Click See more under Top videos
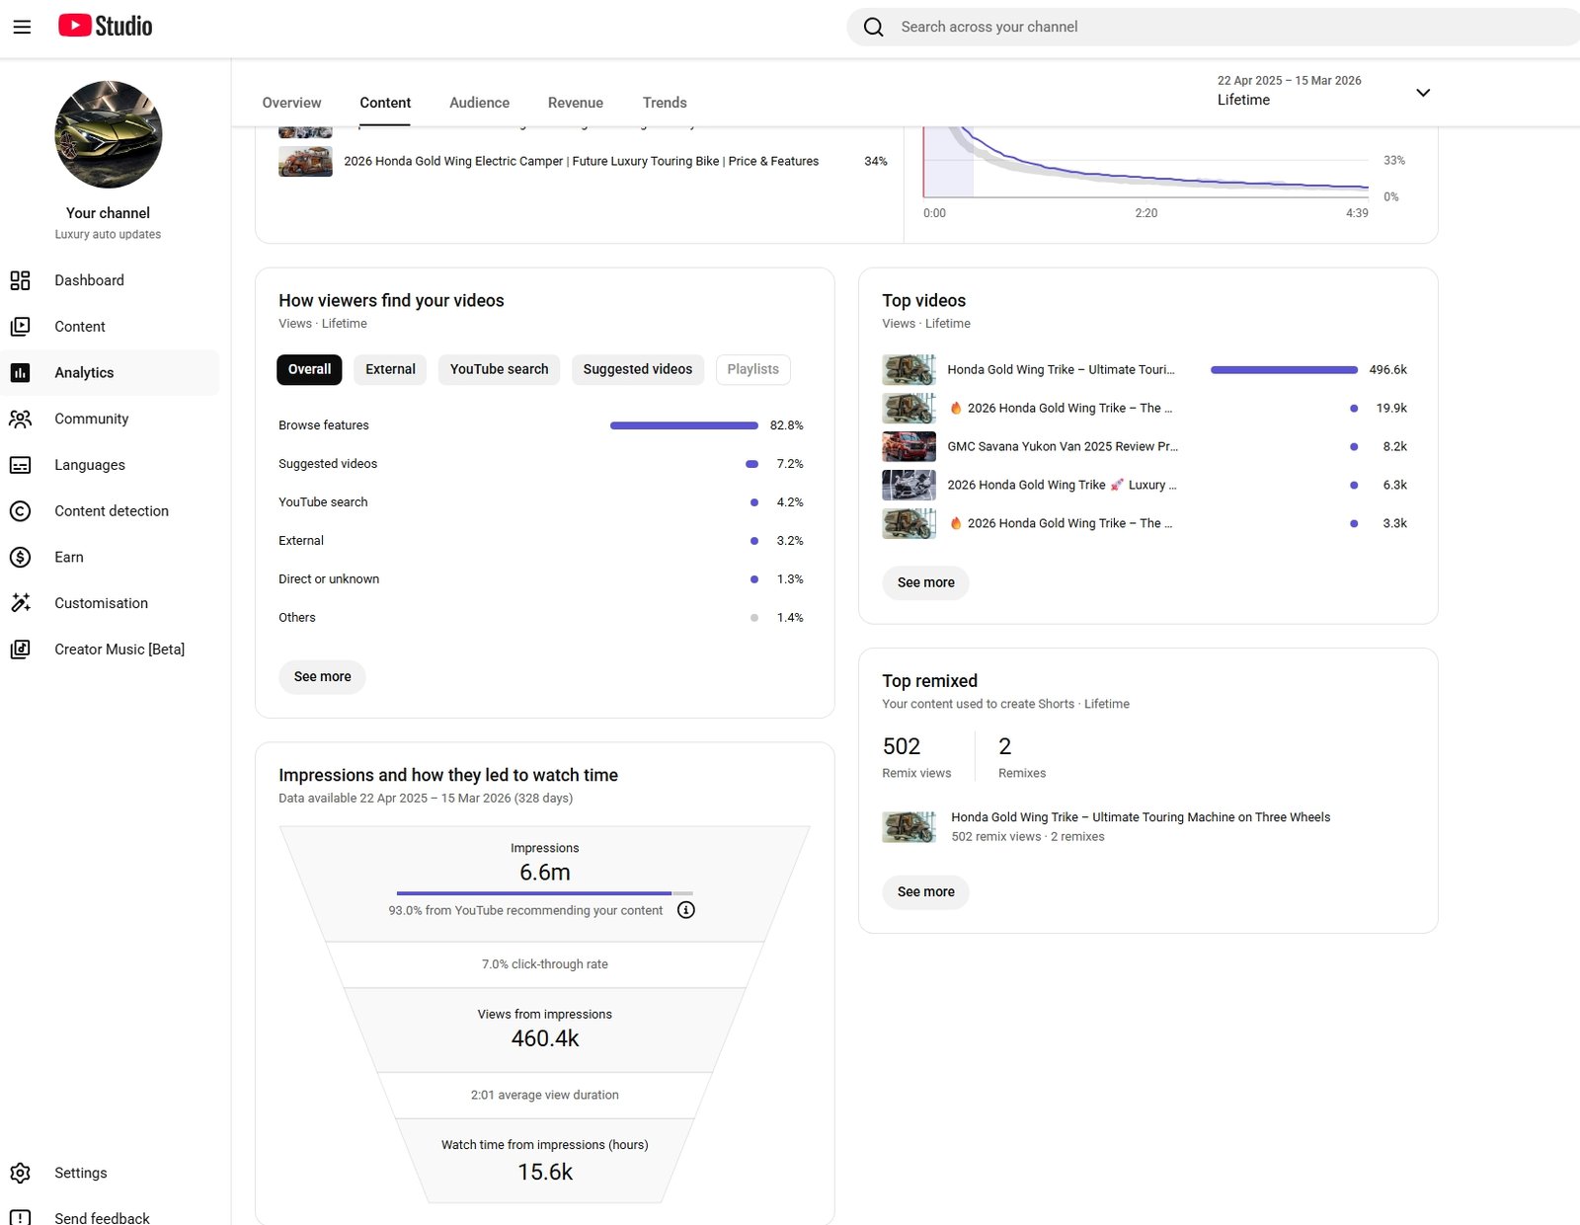The image size is (1580, 1225). [x=925, y=583]
